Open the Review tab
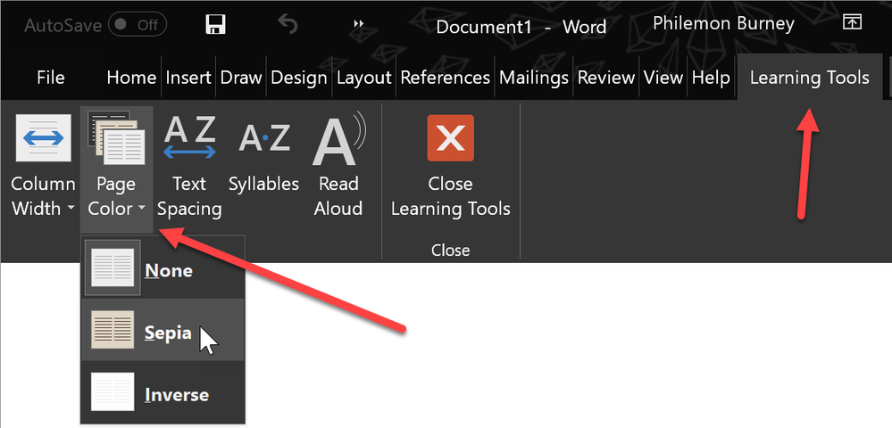 [x=606, y=78]
